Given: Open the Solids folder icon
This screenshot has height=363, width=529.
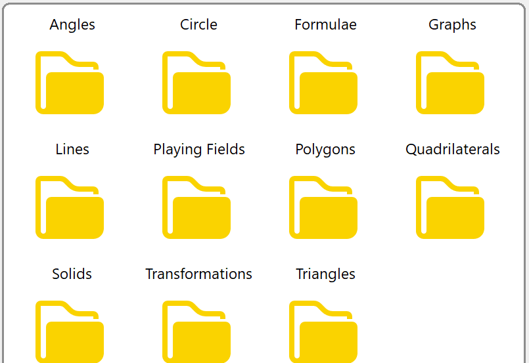Looking at the screenshot, I should point(70,331).
